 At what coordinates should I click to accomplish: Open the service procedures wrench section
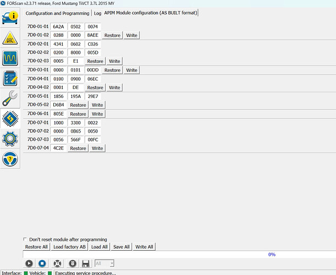[x=10, y=98]
